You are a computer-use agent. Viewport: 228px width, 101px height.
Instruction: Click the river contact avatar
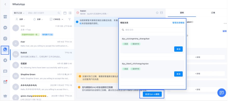coord(16,44)
